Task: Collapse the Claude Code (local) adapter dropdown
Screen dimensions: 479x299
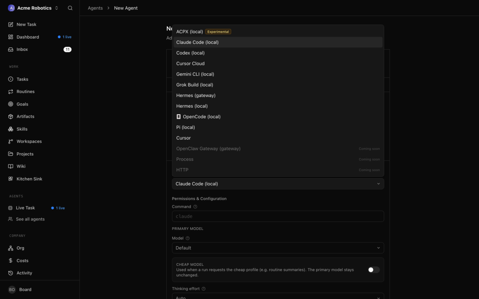Action: (x=278, y=184)
